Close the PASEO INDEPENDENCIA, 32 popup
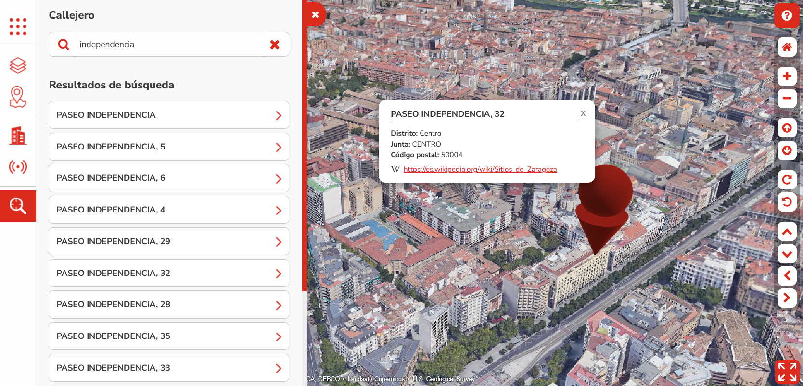 pyautogui.click(x=583, y=113)
